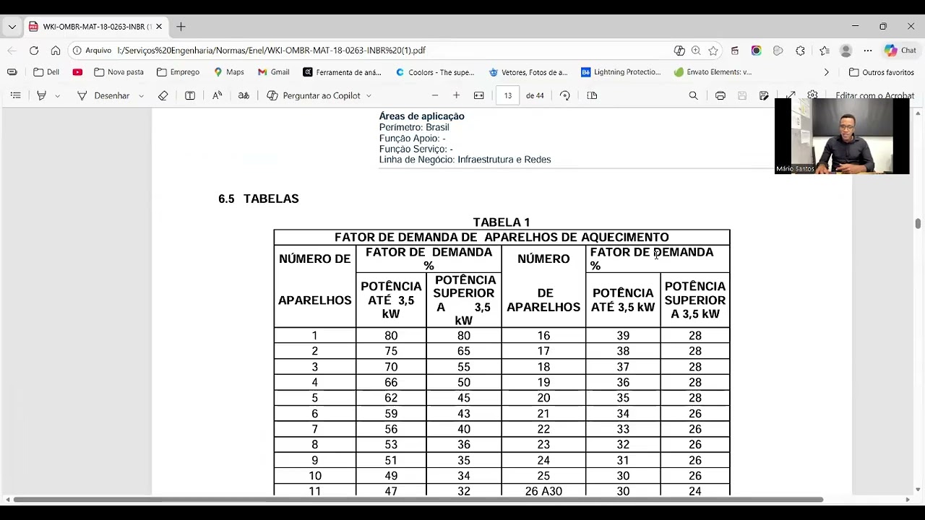Open the YouTube bookmark
The height and width of the screenshot is (520, 925).
[77, 72]
